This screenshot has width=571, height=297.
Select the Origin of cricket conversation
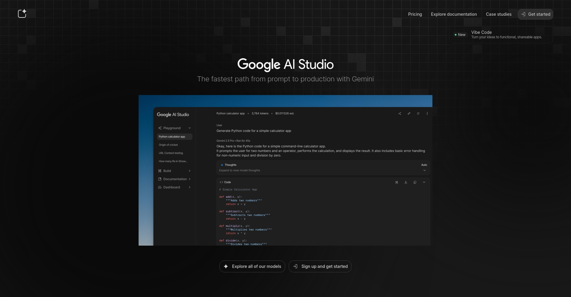(168, 145)
